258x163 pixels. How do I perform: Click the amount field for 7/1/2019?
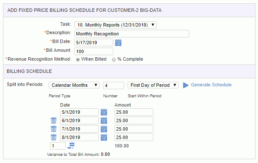[x=134, y=129]
